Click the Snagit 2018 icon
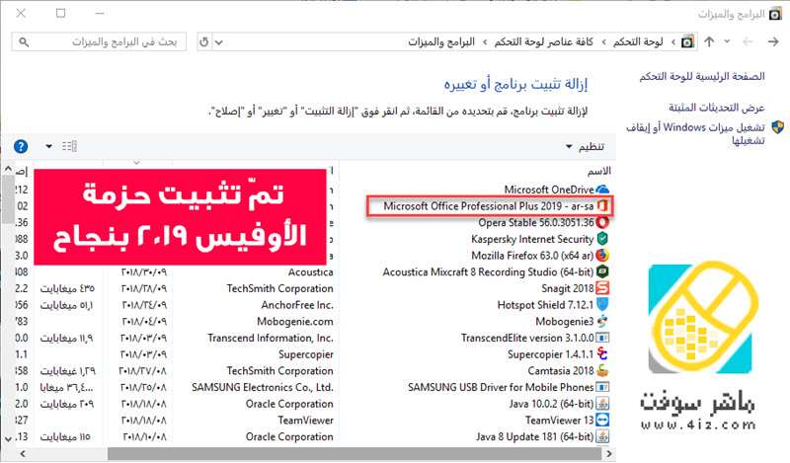Screen dimensions: 790x463 [602, 288]
